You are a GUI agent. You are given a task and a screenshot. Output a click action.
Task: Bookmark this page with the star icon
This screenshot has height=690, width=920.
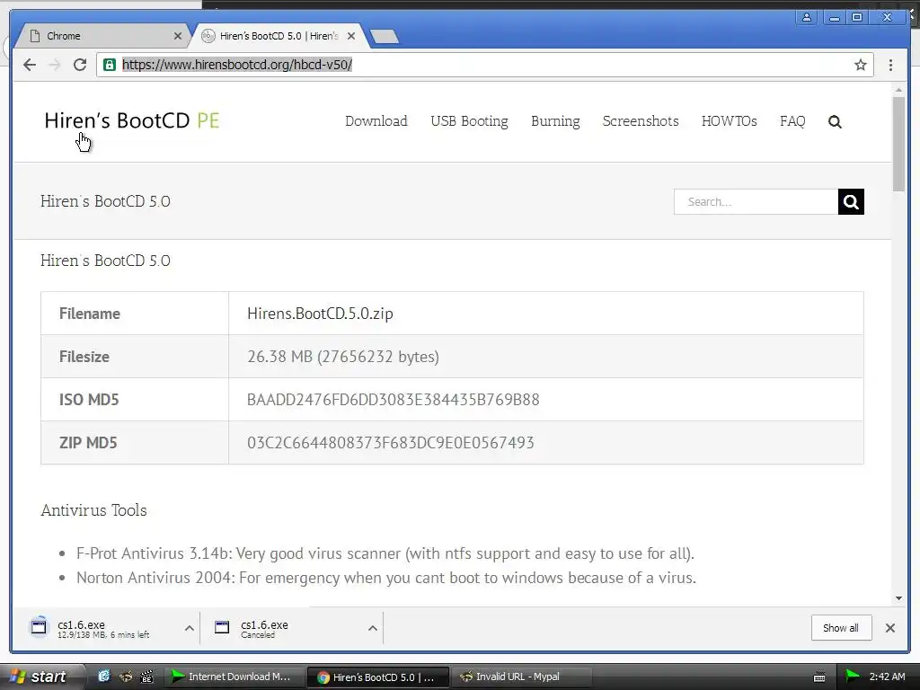860,65
